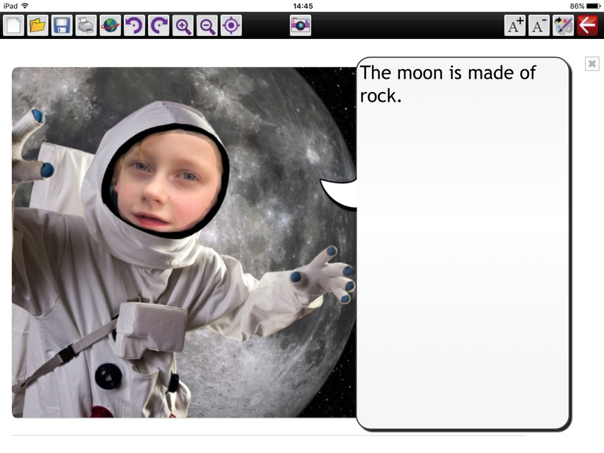Print the document using the printer icon

point(86,26)
